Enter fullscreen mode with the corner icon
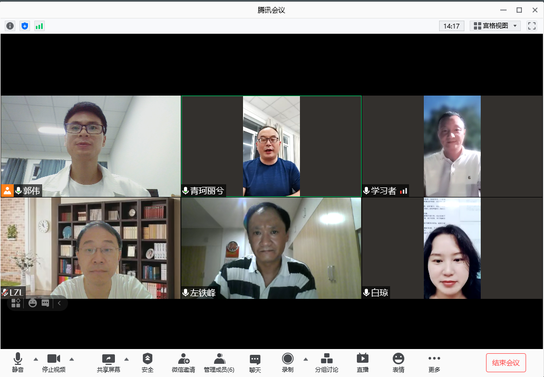Viewport: 544px width, 377px height. point(531,26)
